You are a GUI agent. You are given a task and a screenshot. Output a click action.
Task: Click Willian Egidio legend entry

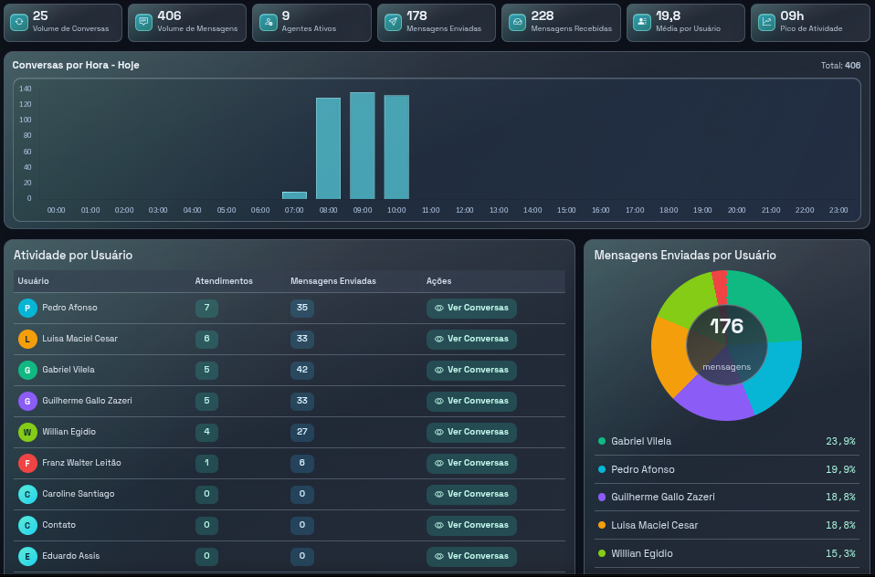(726, 553)
